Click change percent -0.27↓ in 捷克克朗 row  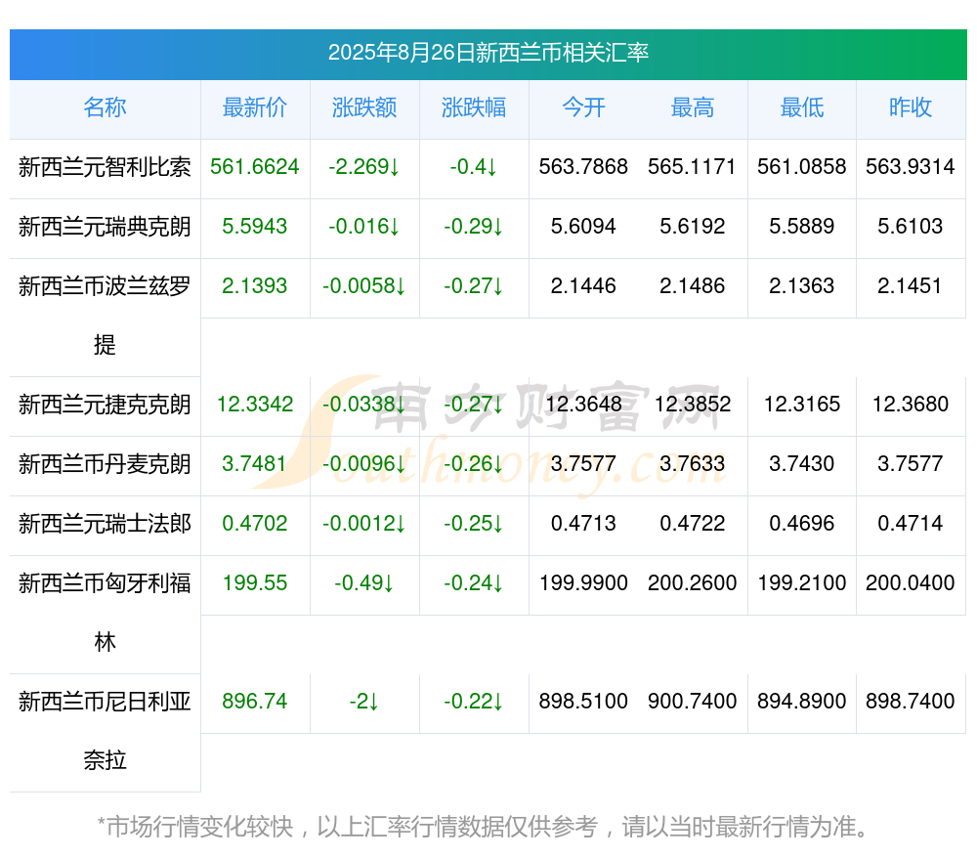click(474, 405)
